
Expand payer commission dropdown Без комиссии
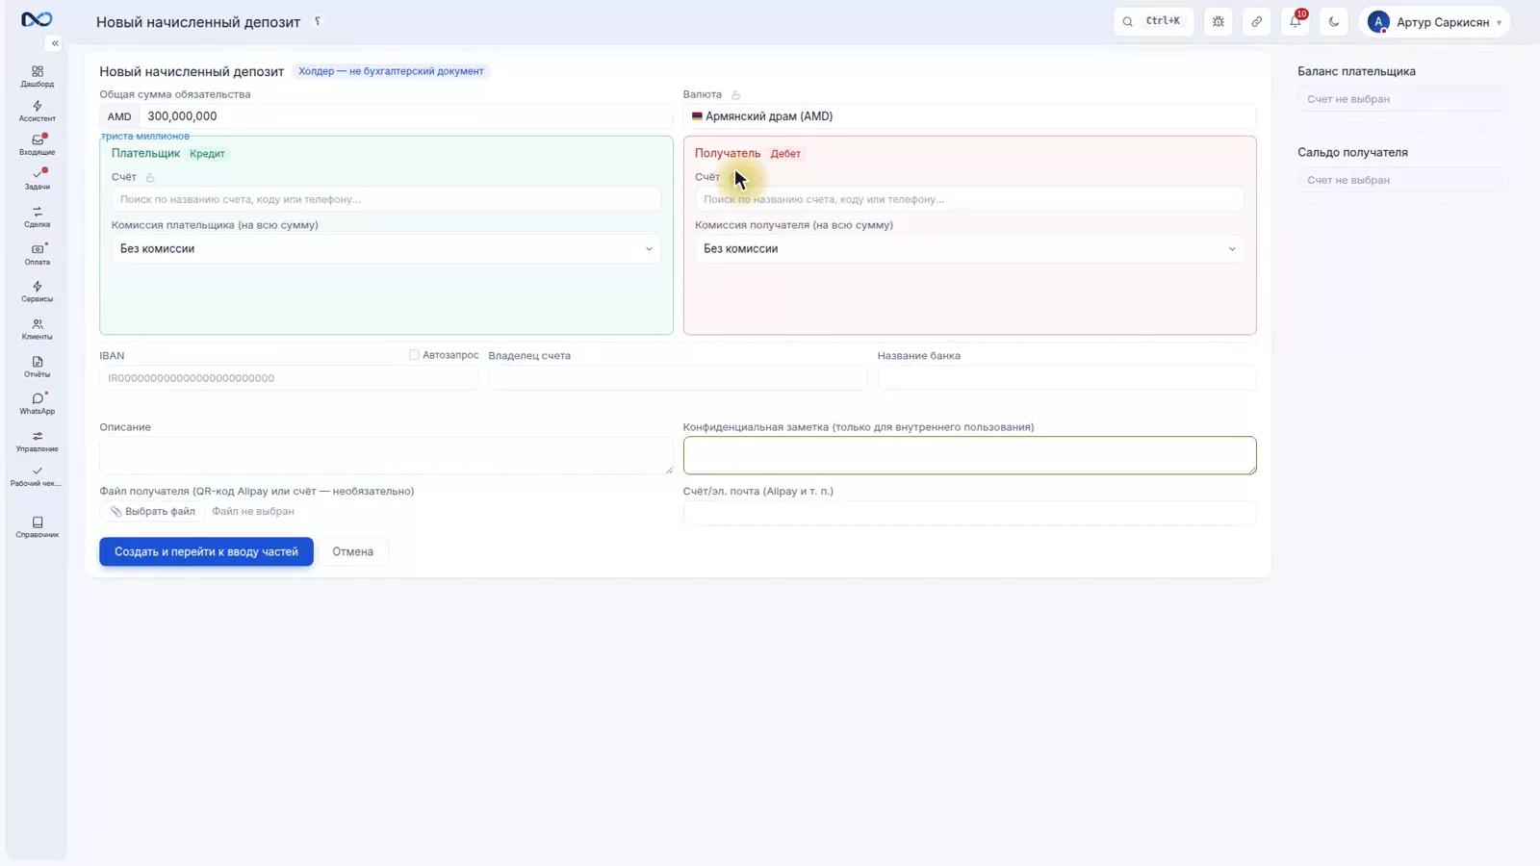tap(386, 249)
